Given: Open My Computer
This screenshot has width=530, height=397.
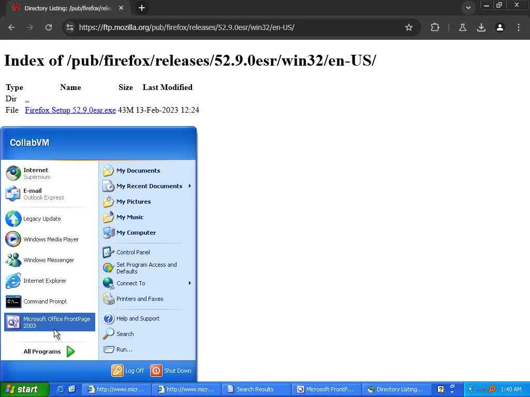Looking at the screenshot, I should 148,233.
